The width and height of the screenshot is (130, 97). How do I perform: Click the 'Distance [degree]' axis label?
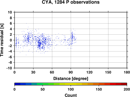point(71,79)
